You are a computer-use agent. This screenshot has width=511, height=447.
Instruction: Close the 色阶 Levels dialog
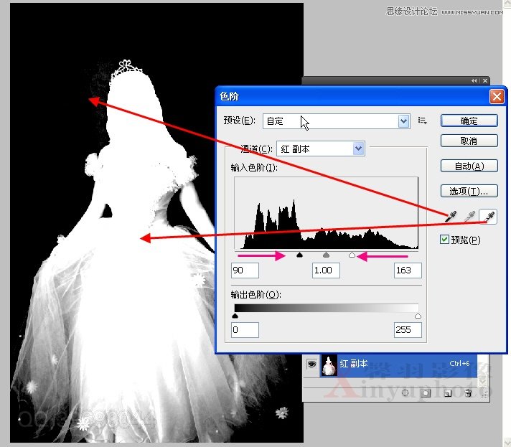[497, 97]
